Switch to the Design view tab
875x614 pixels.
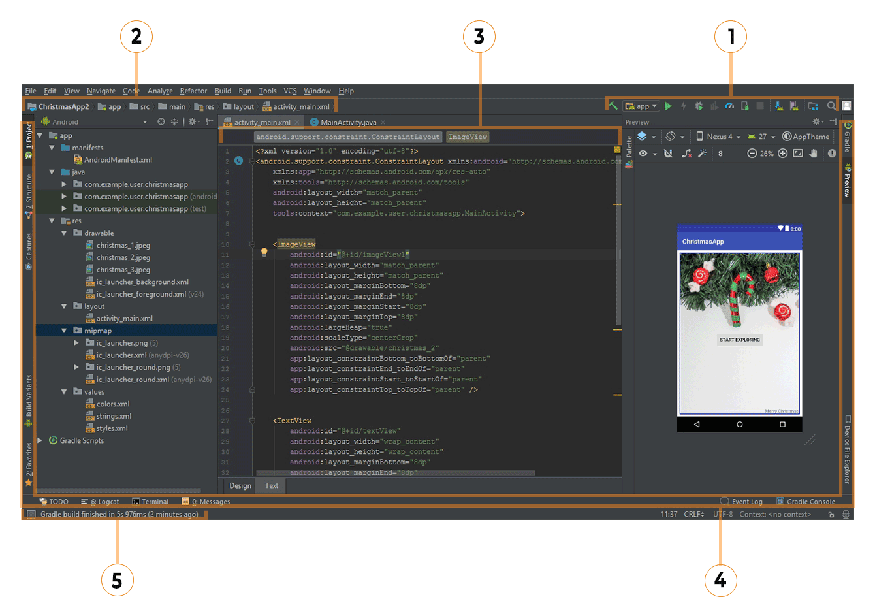[x=240, y=485]
